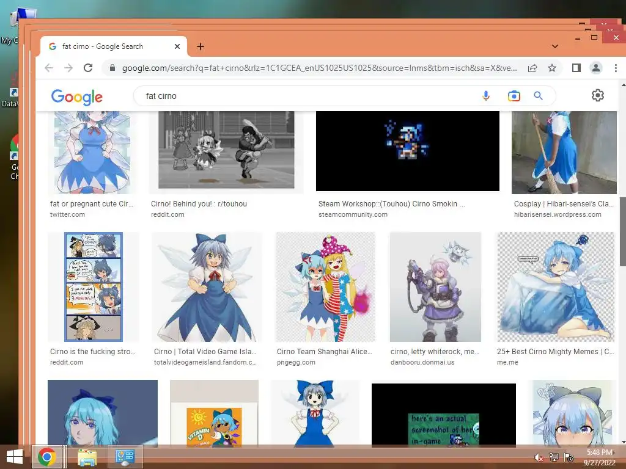Reload the Google search page

(88, 68)
